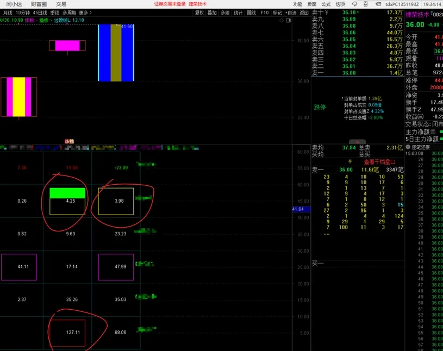This screenshot has height=351, width=443.
Task: Toggle 叠加 overlay option
Action: (x=212, y=12)
